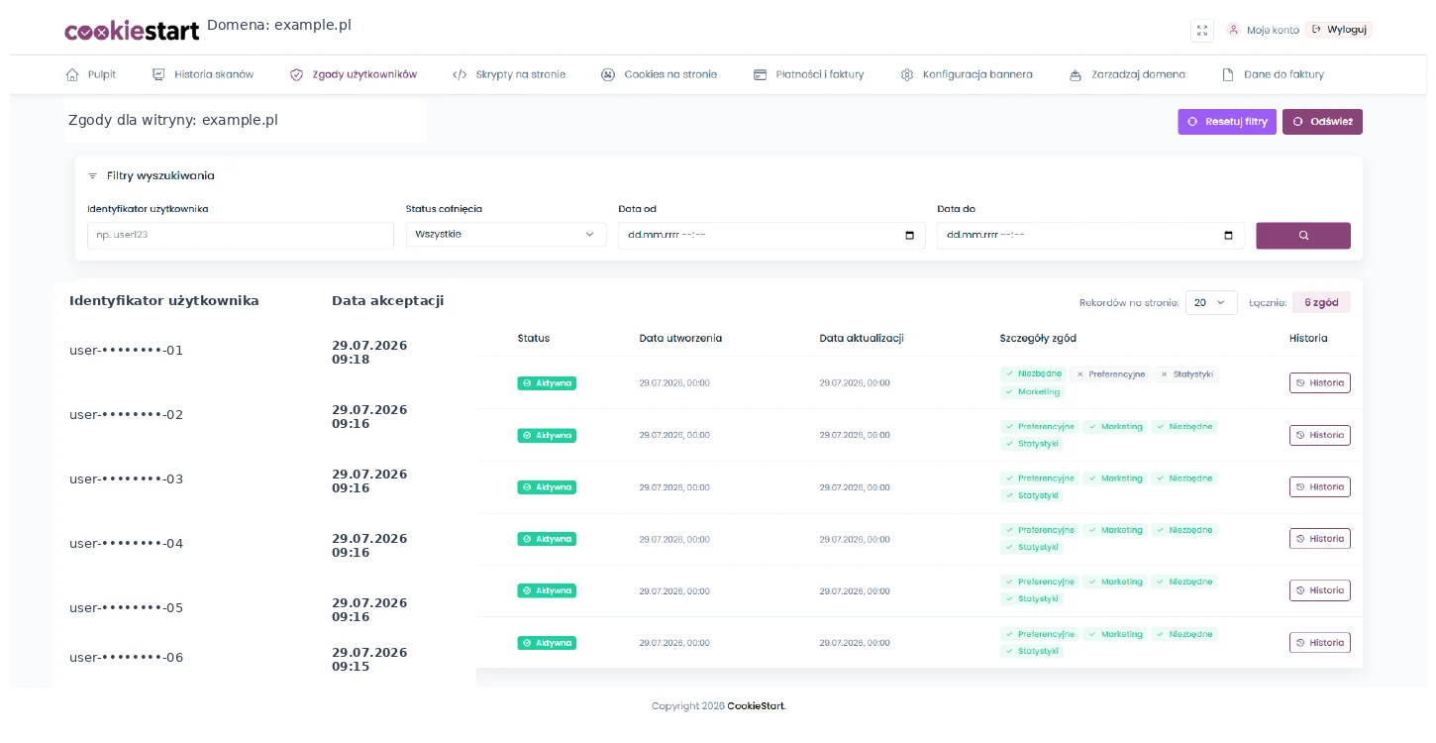Focus the Identyfikator użytkownika input field
The height and width of the screenshot is (743, 1436).
coord(241,236)
